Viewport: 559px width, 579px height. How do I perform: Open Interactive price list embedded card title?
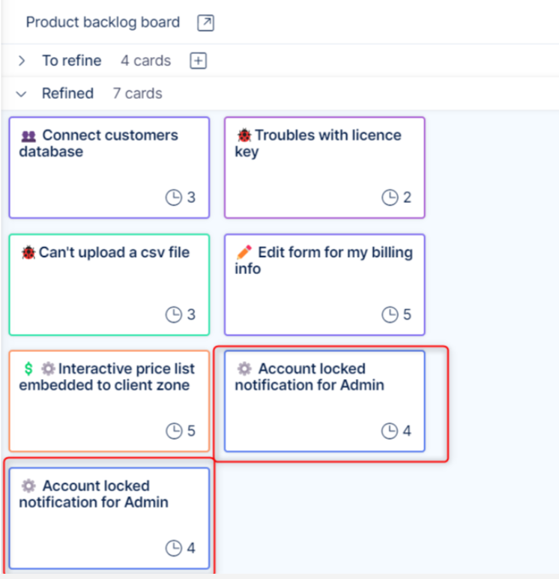126,369
